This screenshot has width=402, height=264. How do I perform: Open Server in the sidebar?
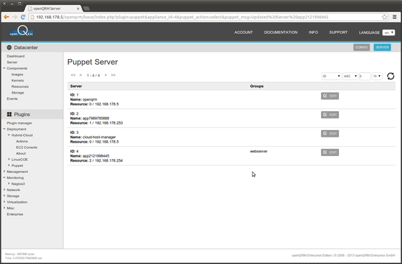coord(12,62)
